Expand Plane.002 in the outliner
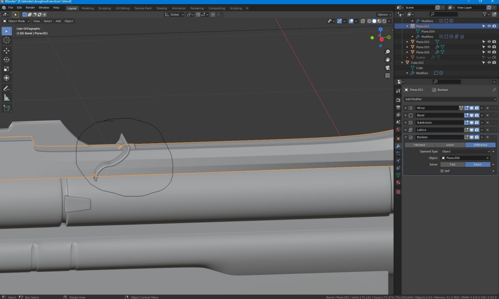This screenshot has width=499, height=299. [x=407, y=42]
